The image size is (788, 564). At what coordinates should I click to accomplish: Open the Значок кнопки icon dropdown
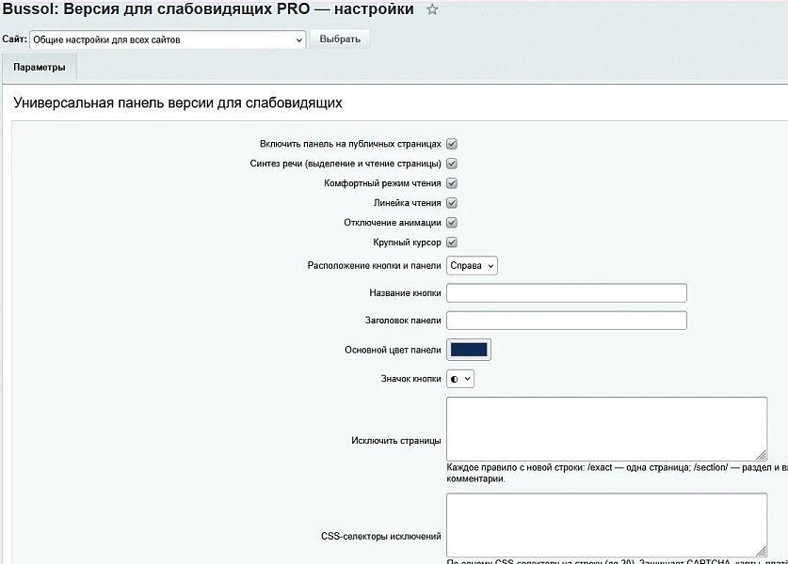point(459,379)
